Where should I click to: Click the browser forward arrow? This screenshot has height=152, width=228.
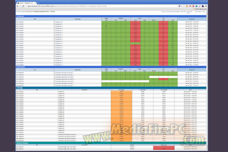pos(20,6)
